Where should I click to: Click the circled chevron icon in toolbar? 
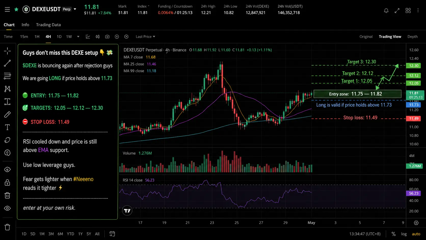126,37
